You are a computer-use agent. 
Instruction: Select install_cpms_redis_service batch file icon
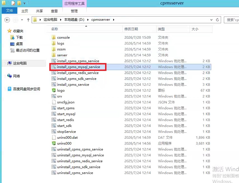(54, 73)
